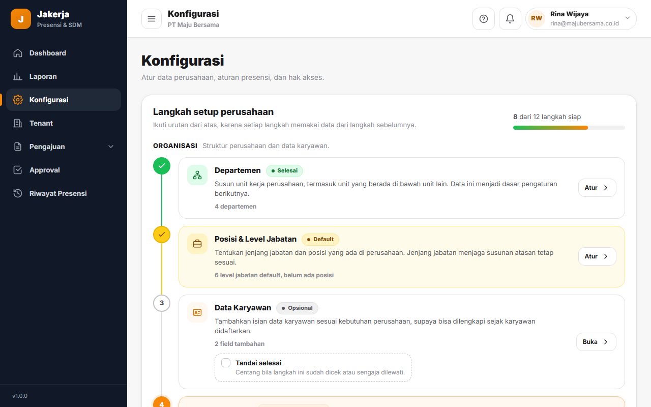Screen dimensions: 651x407
Task: Open notifications bell icon
Action: tap(510, 19)
